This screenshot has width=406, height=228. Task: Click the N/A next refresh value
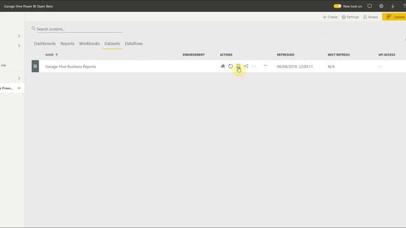click(x=331, y=66)
